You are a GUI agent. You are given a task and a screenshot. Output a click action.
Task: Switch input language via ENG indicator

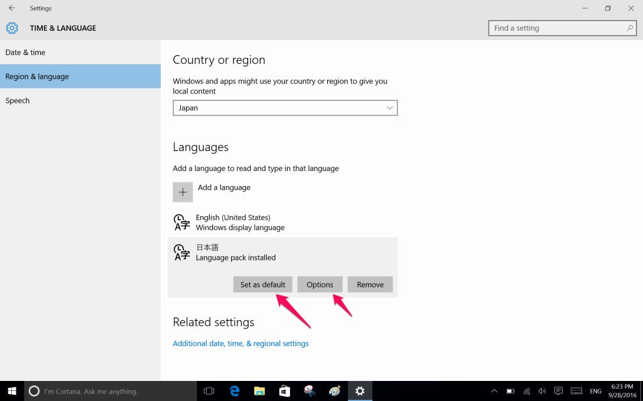tap(595, 391)
